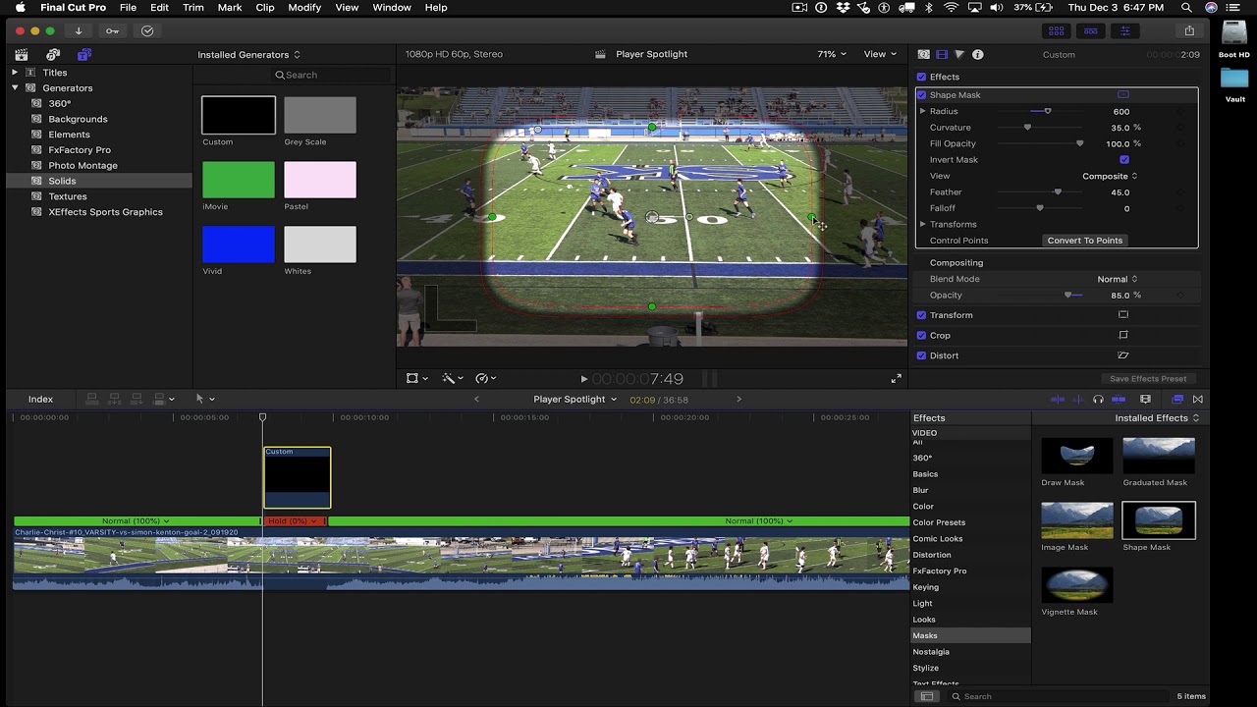Click the Convert To Points button
Viewport: 1257px width, 707px height.
1085,241
